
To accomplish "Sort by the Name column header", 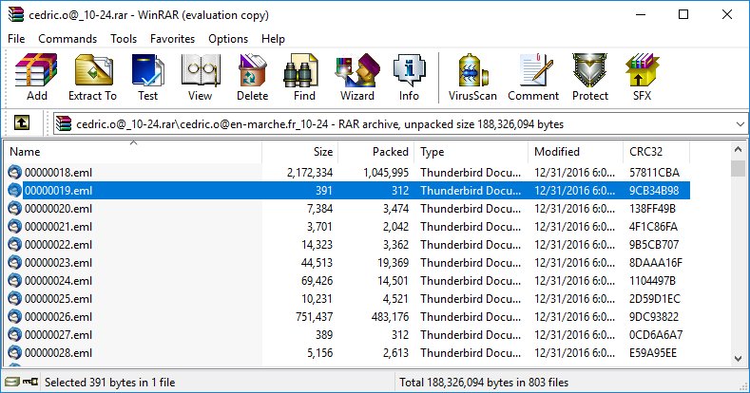I will pos(133,152).
